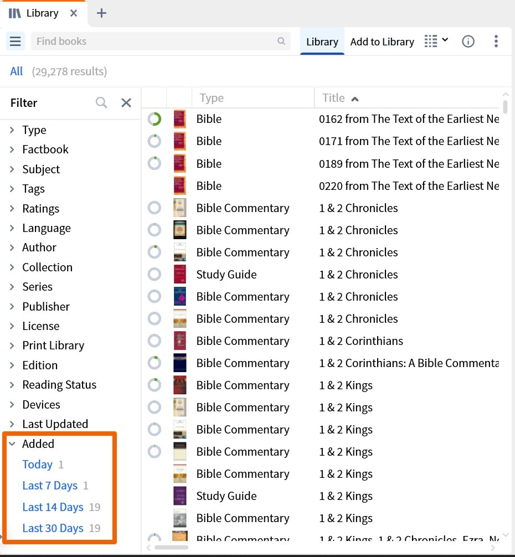
Task: Filter books added in the Last 7 Days
Action: pyautogui.click(x=50, y=486)
